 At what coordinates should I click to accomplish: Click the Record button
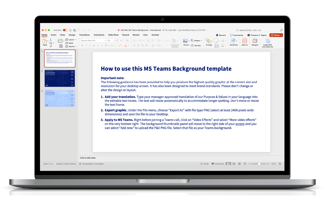point(221,35)
